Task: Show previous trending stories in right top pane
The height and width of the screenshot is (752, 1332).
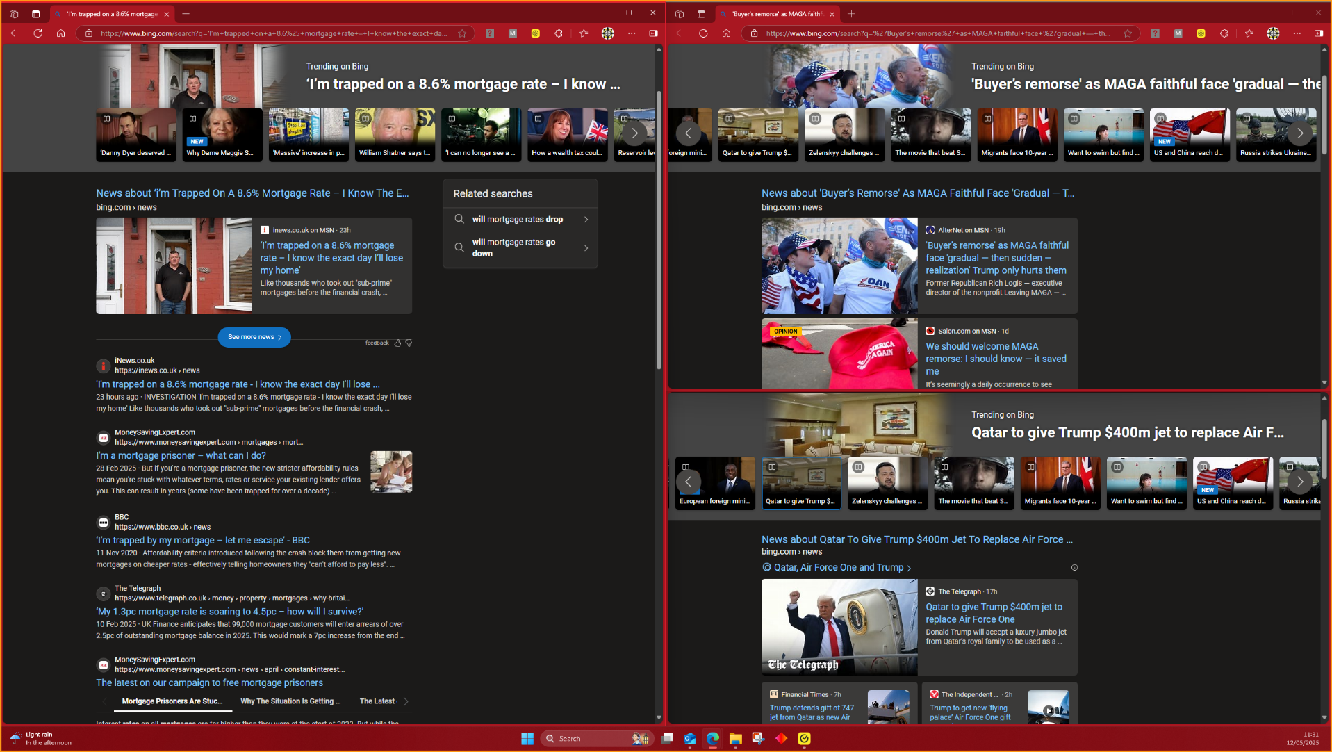Action: [688, 133]
